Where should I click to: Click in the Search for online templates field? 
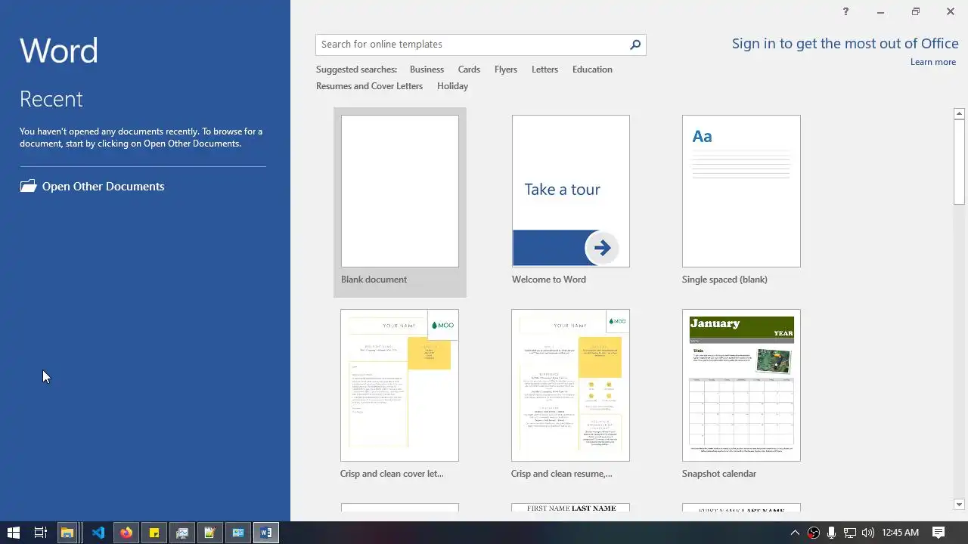(x=472, y=45)
